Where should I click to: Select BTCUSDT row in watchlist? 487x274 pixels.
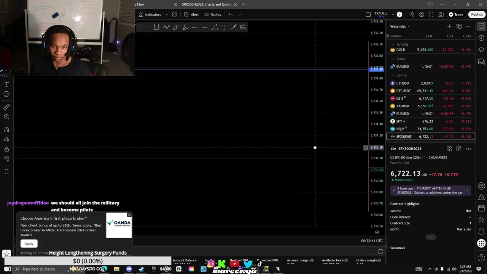coord(431,91)
